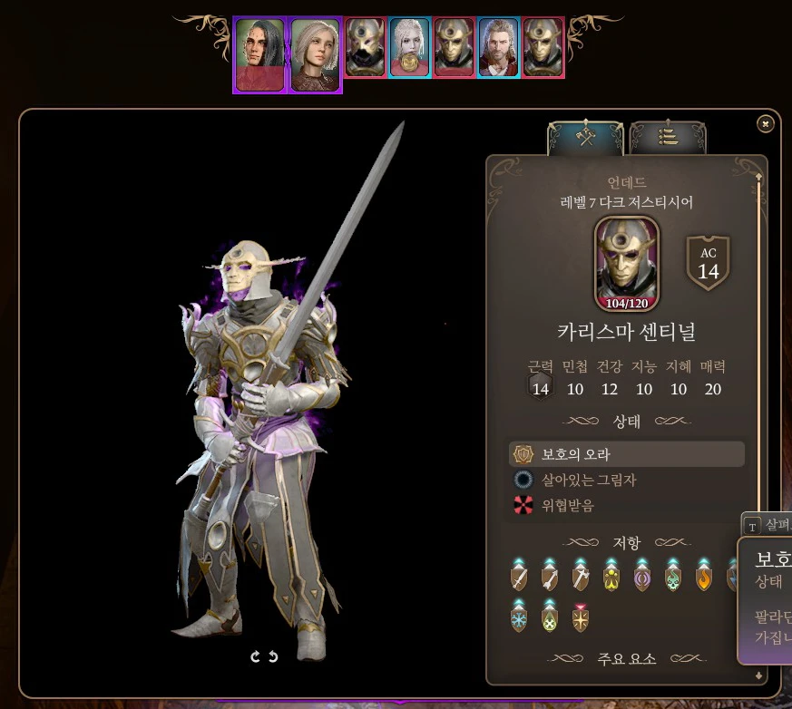Close the examine panel with the X
Screen dimensions: 792x709
765,123
